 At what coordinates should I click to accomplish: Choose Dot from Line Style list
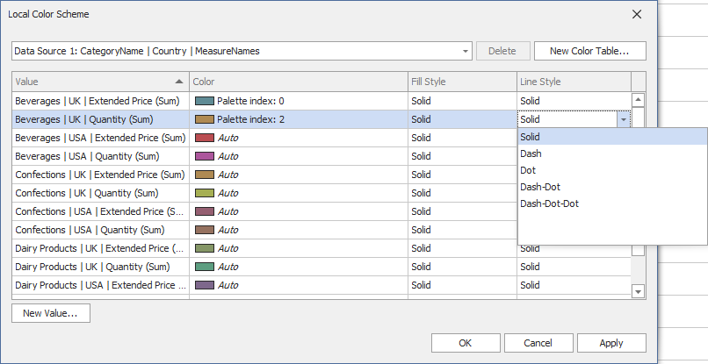pyautogui.click(x=612, y=170)
